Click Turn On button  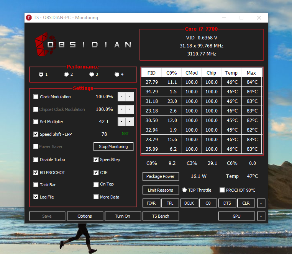click(x=123, y=216)
